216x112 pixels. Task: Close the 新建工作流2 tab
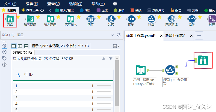[x=191, y=36]
